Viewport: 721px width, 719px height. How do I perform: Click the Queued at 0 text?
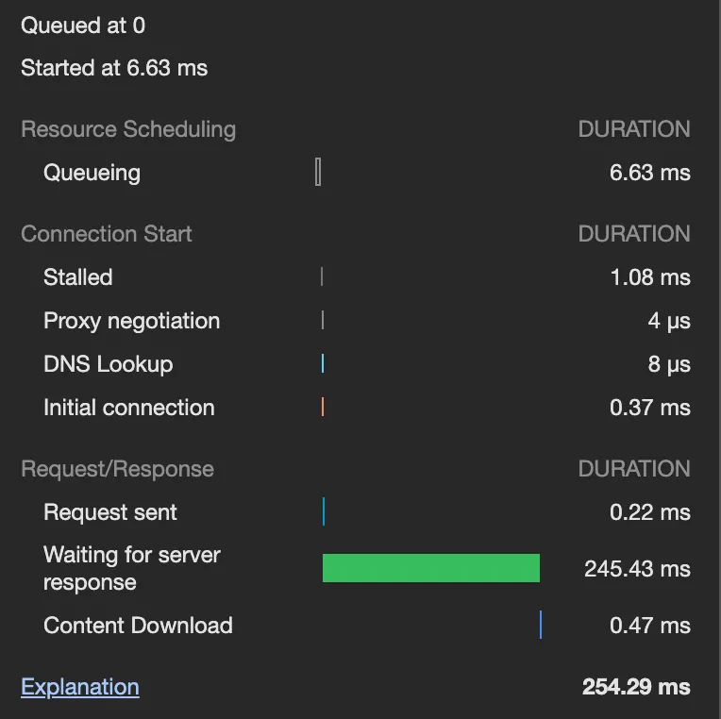83,25
